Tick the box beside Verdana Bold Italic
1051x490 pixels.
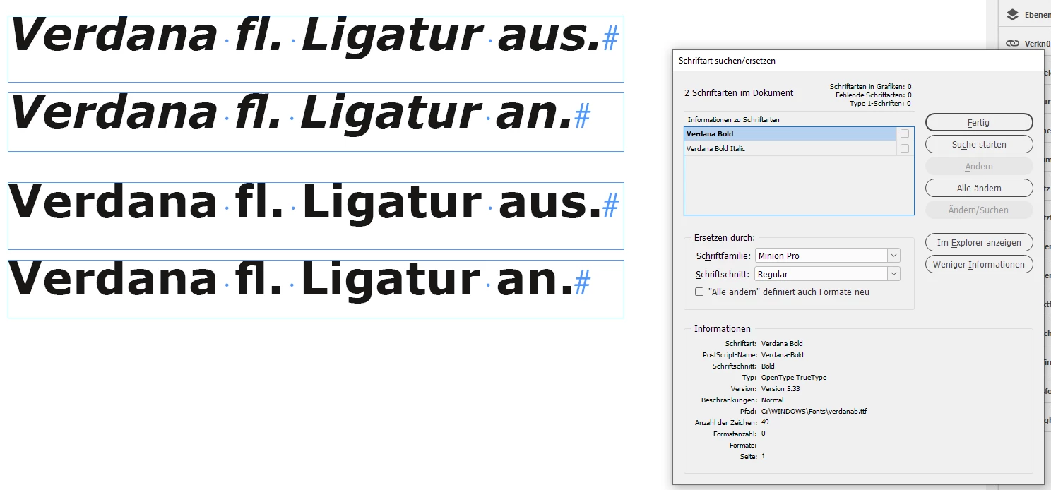(x=905, y=148)
